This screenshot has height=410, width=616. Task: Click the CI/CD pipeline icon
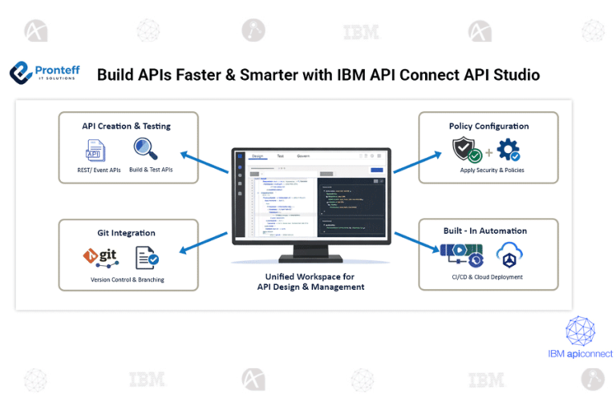462,255
